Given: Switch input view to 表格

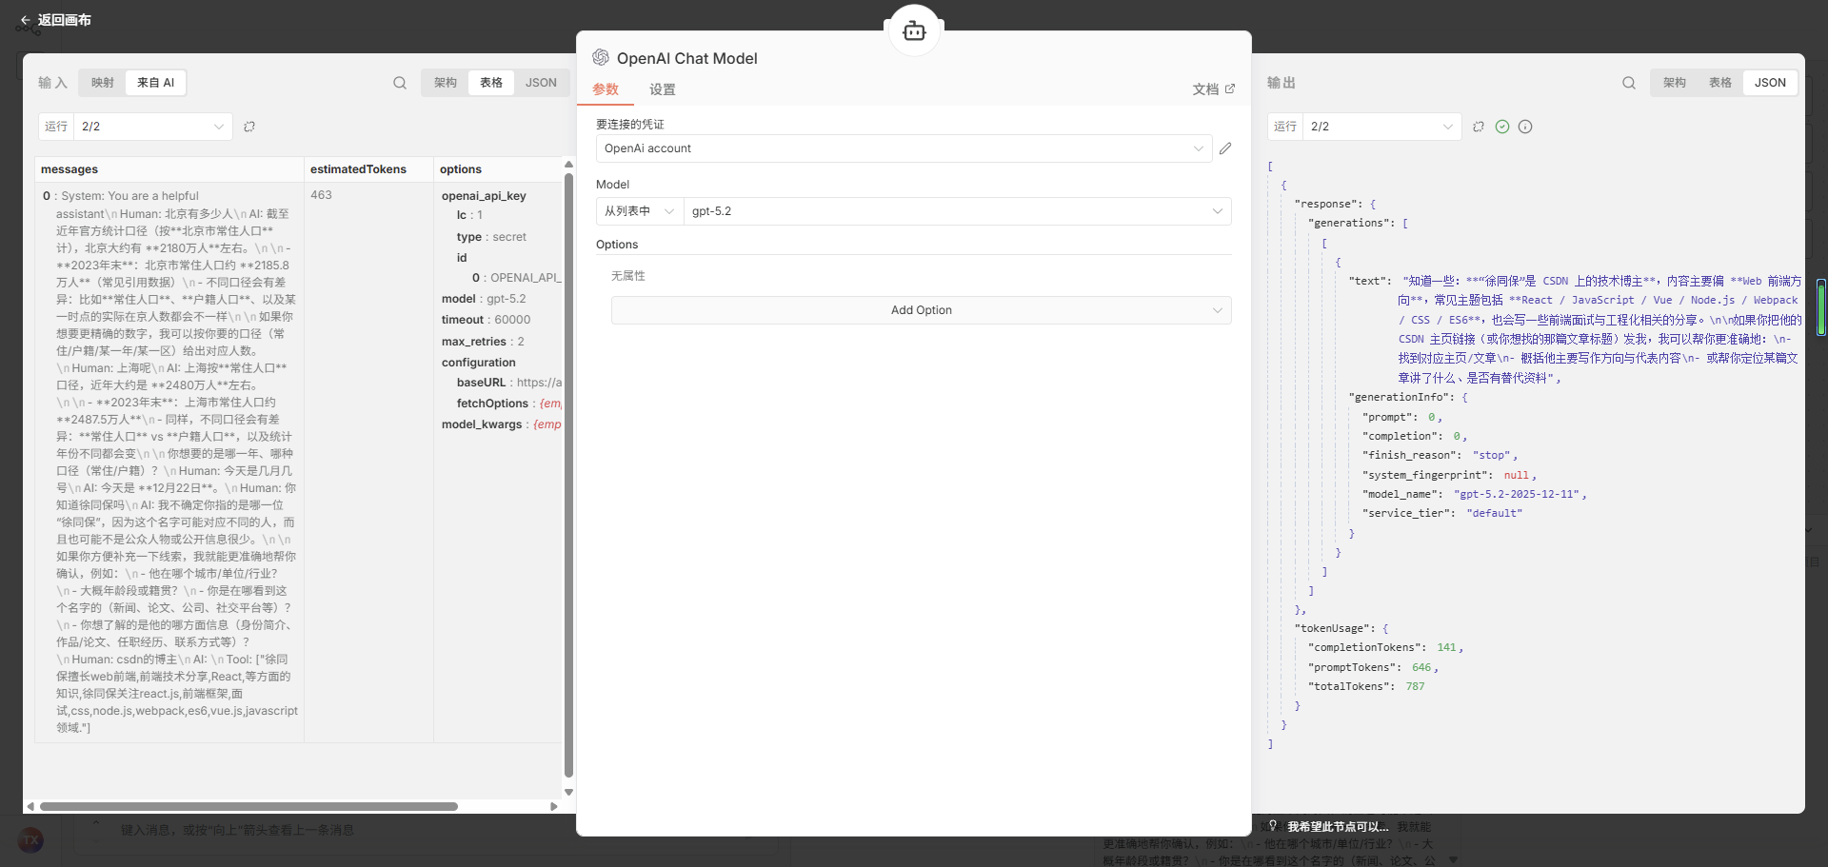Looking at the screenshot, I should [491, 83].
